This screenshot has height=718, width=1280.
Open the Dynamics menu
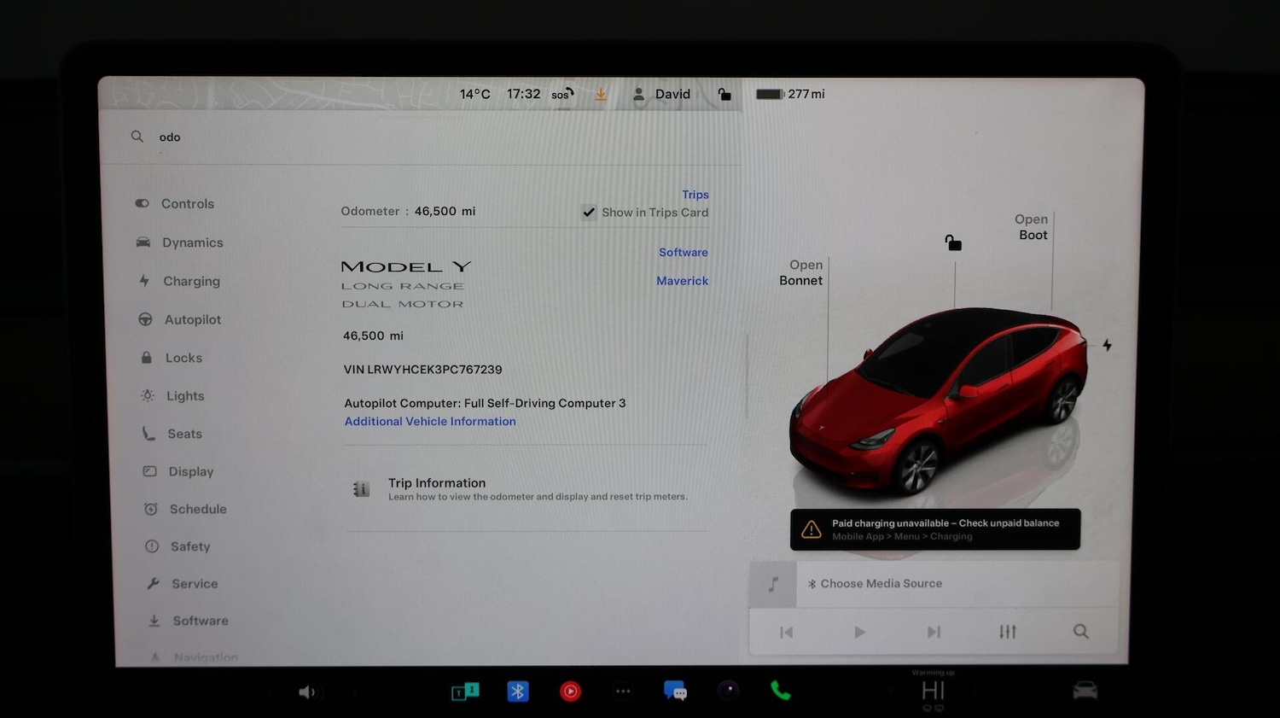click(x=179, y=242)
